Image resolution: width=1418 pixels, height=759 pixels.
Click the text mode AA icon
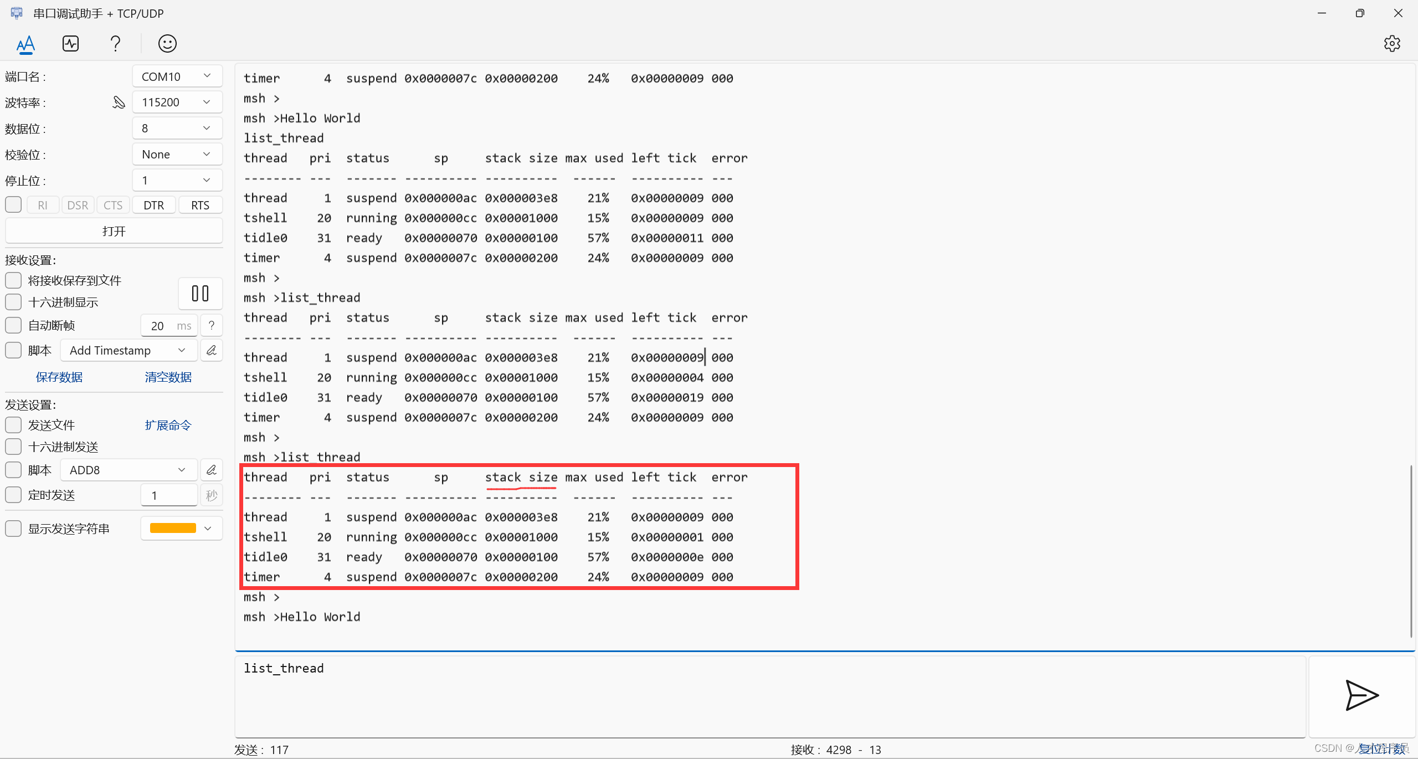(25, 44)
